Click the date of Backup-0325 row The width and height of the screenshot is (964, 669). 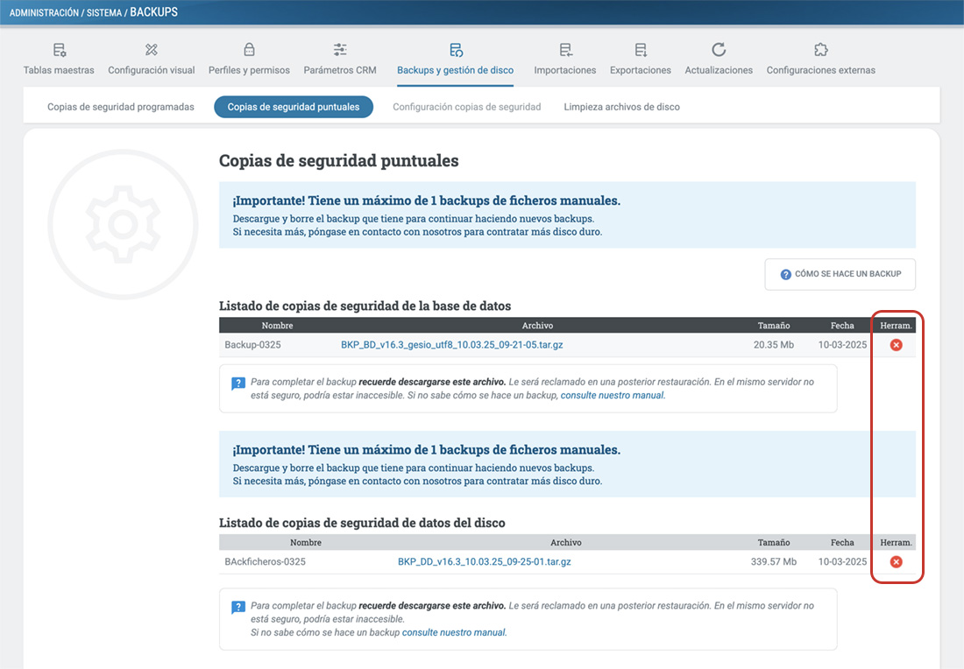(x=842, y=345)
